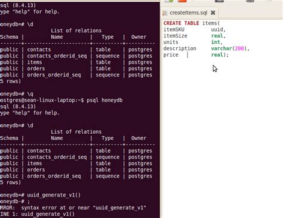The width and height of the screenshot is (283, 218).
Task: Click 'orders_orderid_seq' in the first relations listing
Action: click(54, 75)
